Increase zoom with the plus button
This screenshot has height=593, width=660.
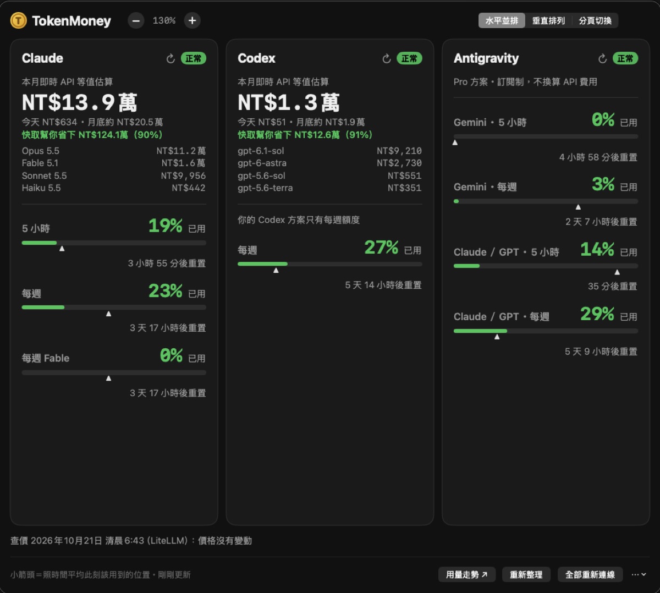(x=192, y=21)
